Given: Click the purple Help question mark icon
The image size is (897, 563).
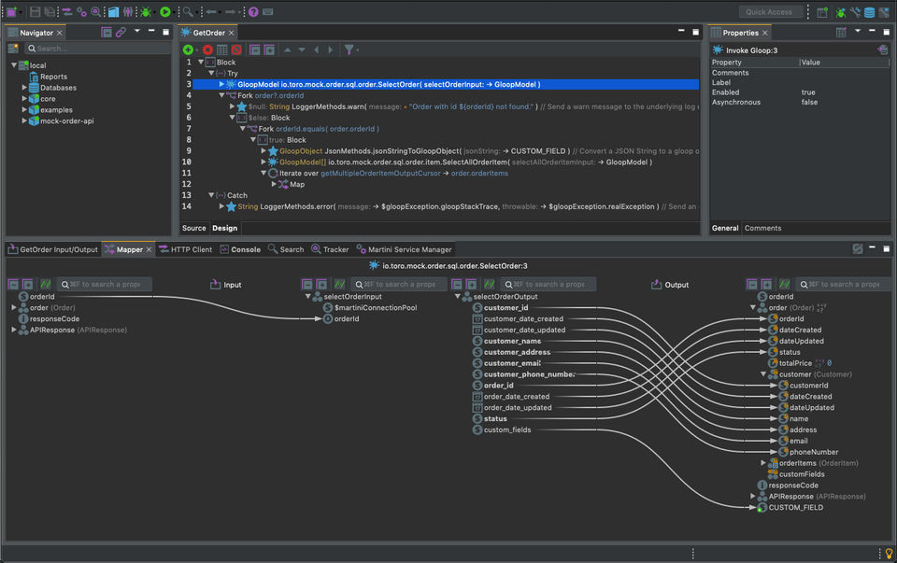Looking at the screenshot, I should [253, 12].
